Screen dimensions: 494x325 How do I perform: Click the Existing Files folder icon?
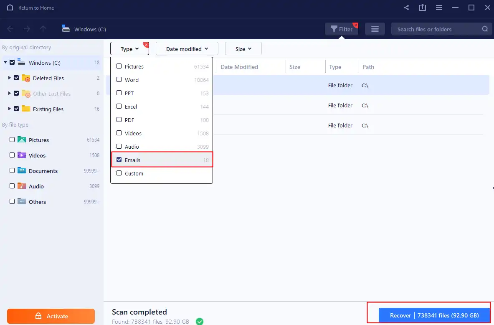26,109
